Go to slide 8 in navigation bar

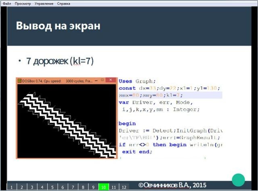pos(83,187)
